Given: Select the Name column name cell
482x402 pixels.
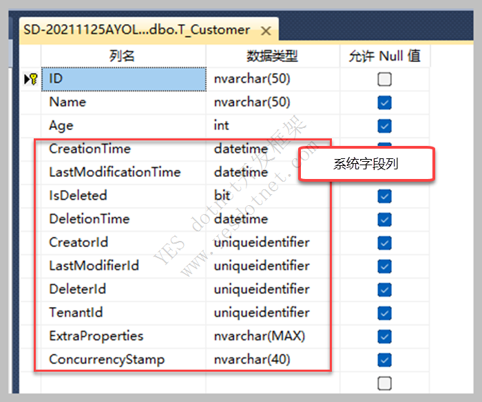Looking at the screenshot, I should (123, 103).
